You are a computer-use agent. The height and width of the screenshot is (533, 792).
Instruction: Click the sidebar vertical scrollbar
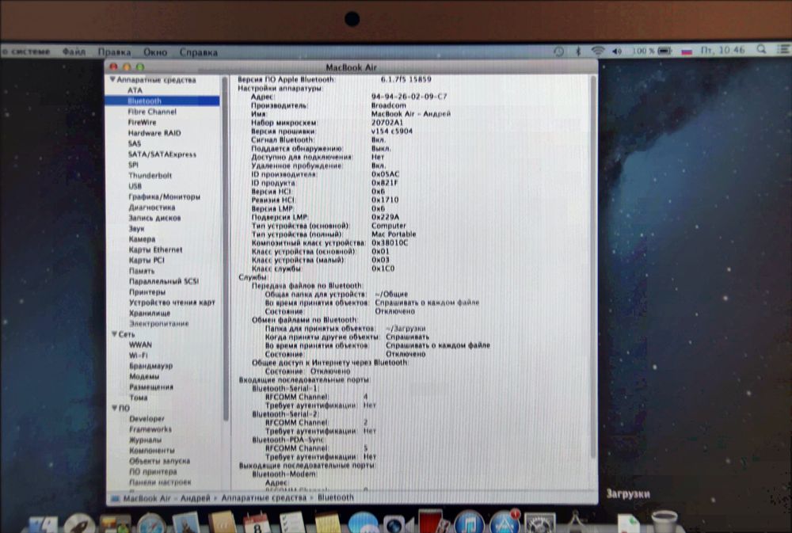coord(226,248)
